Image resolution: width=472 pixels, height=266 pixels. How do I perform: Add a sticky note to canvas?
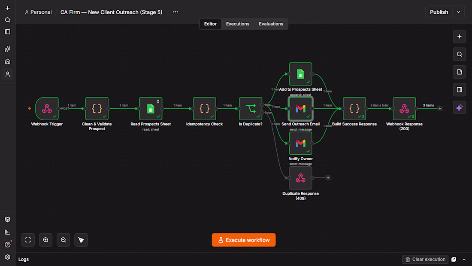460,72
